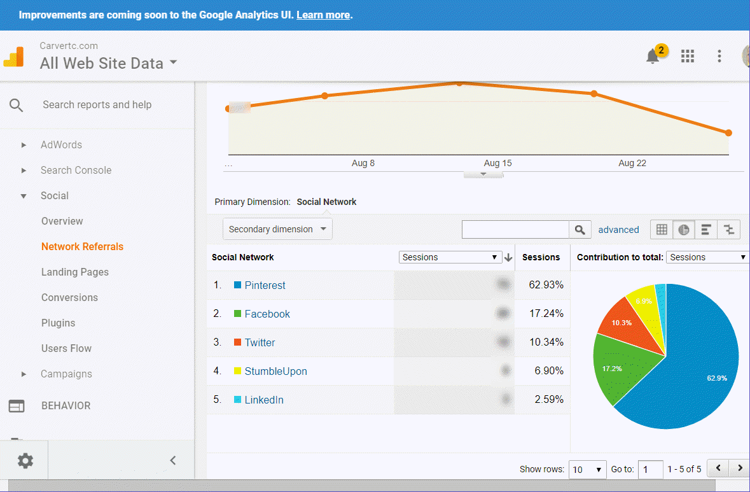750x492 pixels.
Task: Click the Pinterest blue color square
Action: 237,285
